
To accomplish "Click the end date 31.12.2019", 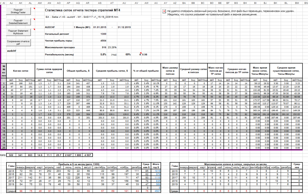I will (124, 27).
